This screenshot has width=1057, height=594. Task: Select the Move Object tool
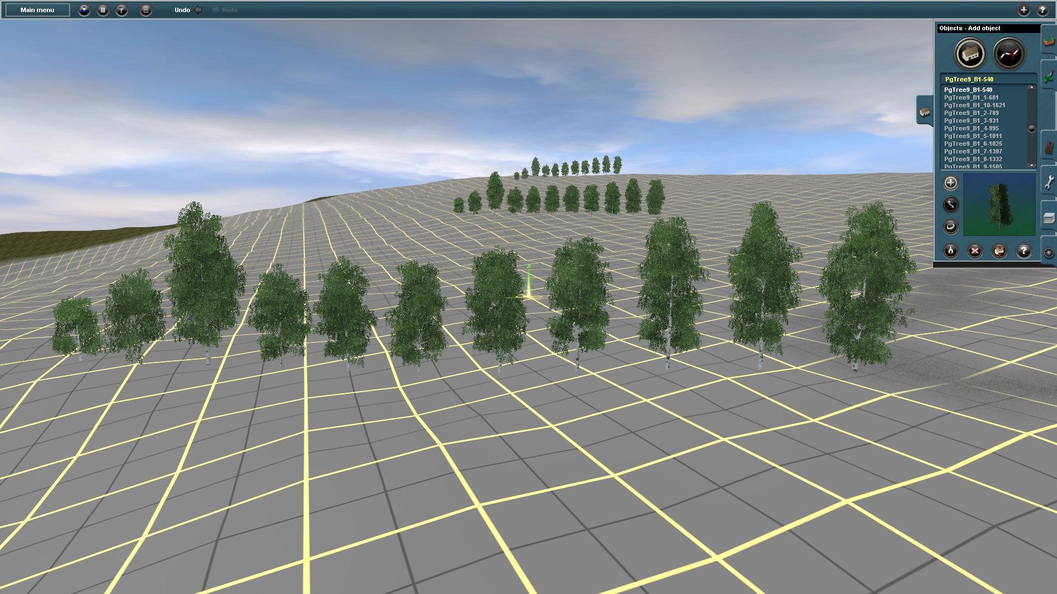[951, 205]
